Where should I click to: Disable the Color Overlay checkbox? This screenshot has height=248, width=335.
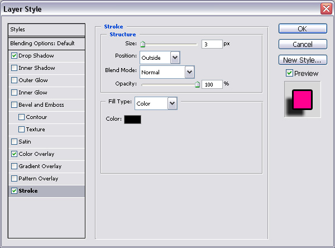[x=14, y=154]
